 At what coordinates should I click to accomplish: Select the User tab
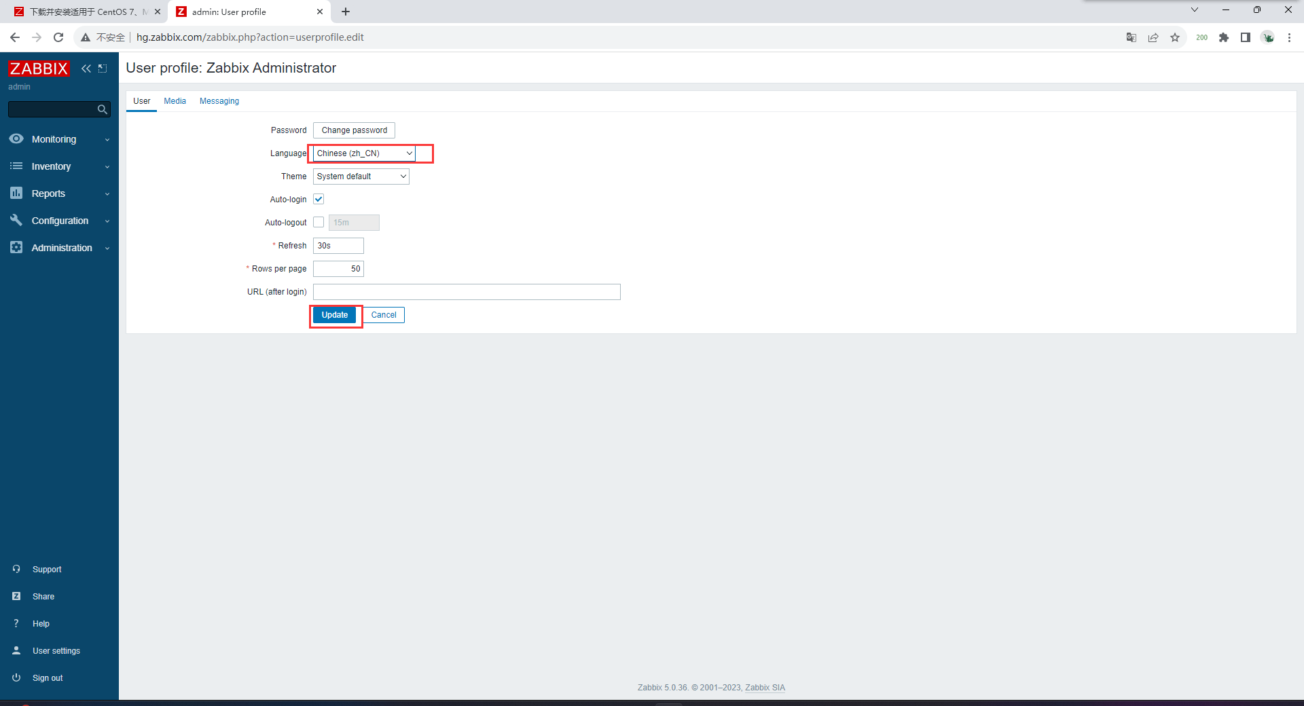pyautogui.click(x=141, y=101)
